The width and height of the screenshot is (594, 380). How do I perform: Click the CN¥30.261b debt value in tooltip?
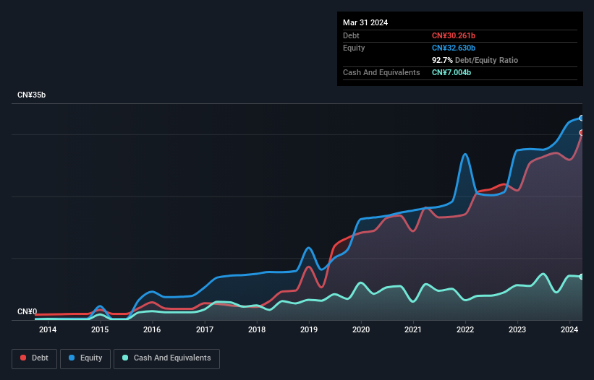tap(453, 35)
